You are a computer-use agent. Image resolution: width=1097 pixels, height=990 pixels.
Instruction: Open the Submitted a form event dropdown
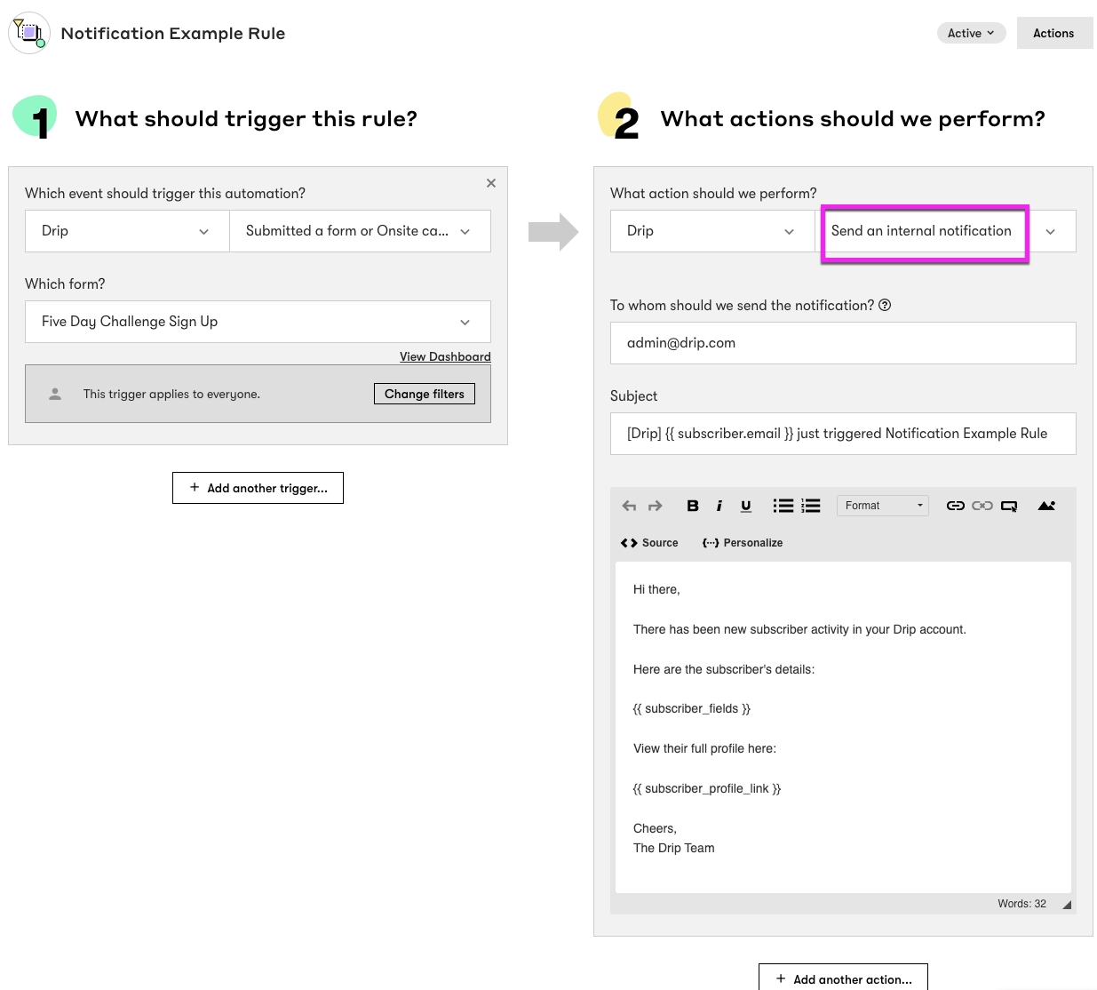[360, 231]
